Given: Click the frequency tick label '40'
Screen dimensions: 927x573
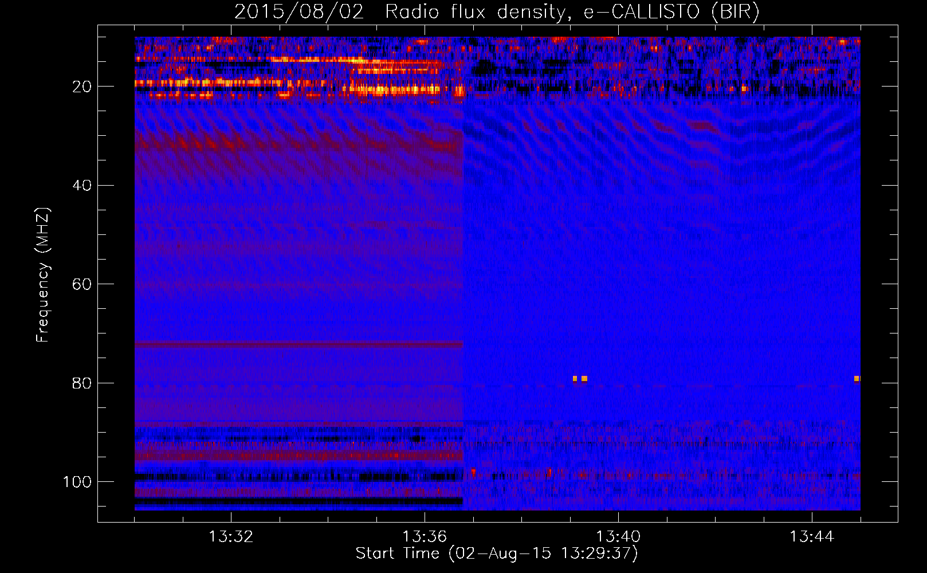Looking at the screenshot, I should click(x=81, y=186).
